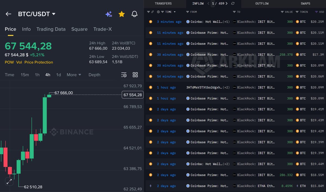Open the AI sparkle assistant icon
Viewport: 326px width, 192px height.
(109, 14)
